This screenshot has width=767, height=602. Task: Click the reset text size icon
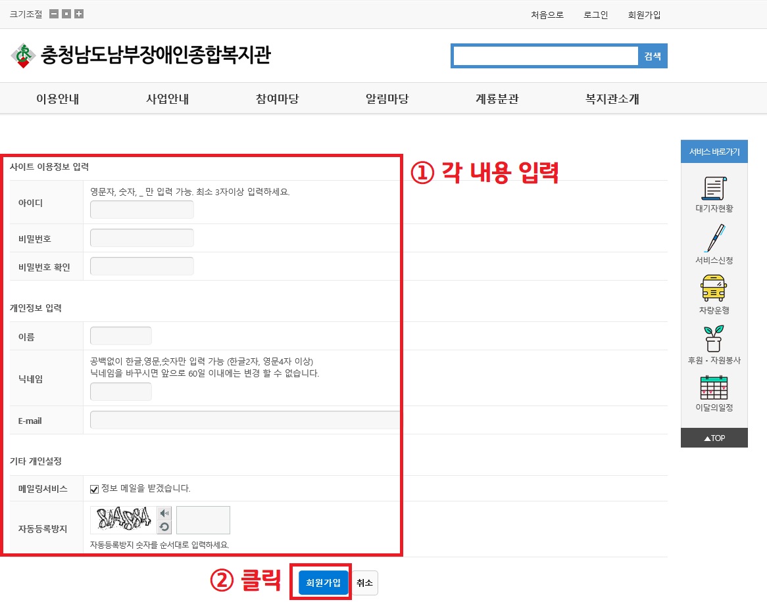(66, 14)
